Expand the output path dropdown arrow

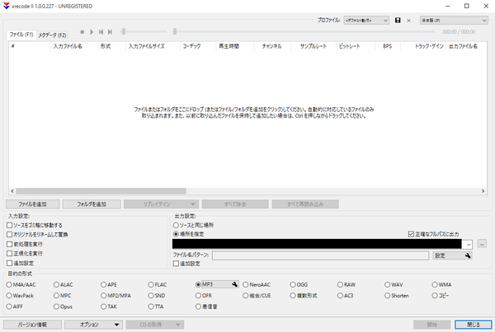[468, 244]
